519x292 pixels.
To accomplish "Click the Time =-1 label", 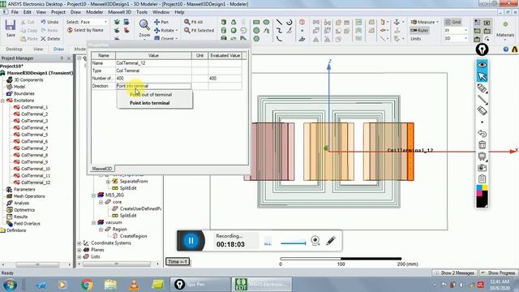I will [x=178, y=261].
